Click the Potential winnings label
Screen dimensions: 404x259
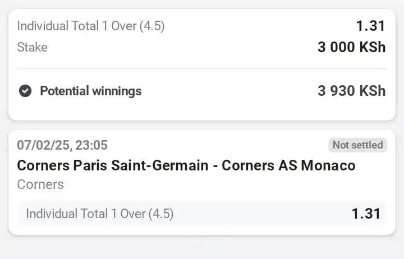point(91,91)
